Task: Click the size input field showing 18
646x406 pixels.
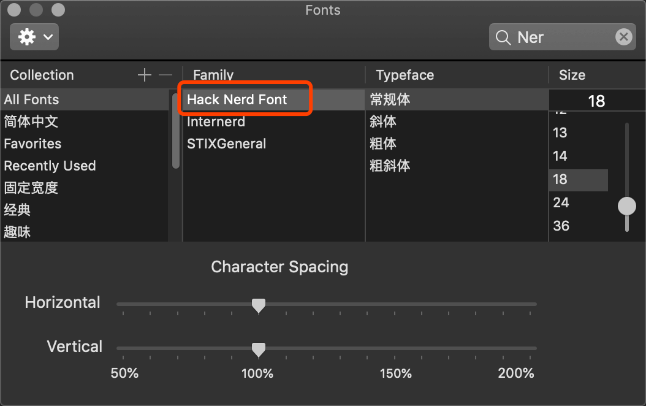Action: tap(596, 101)
